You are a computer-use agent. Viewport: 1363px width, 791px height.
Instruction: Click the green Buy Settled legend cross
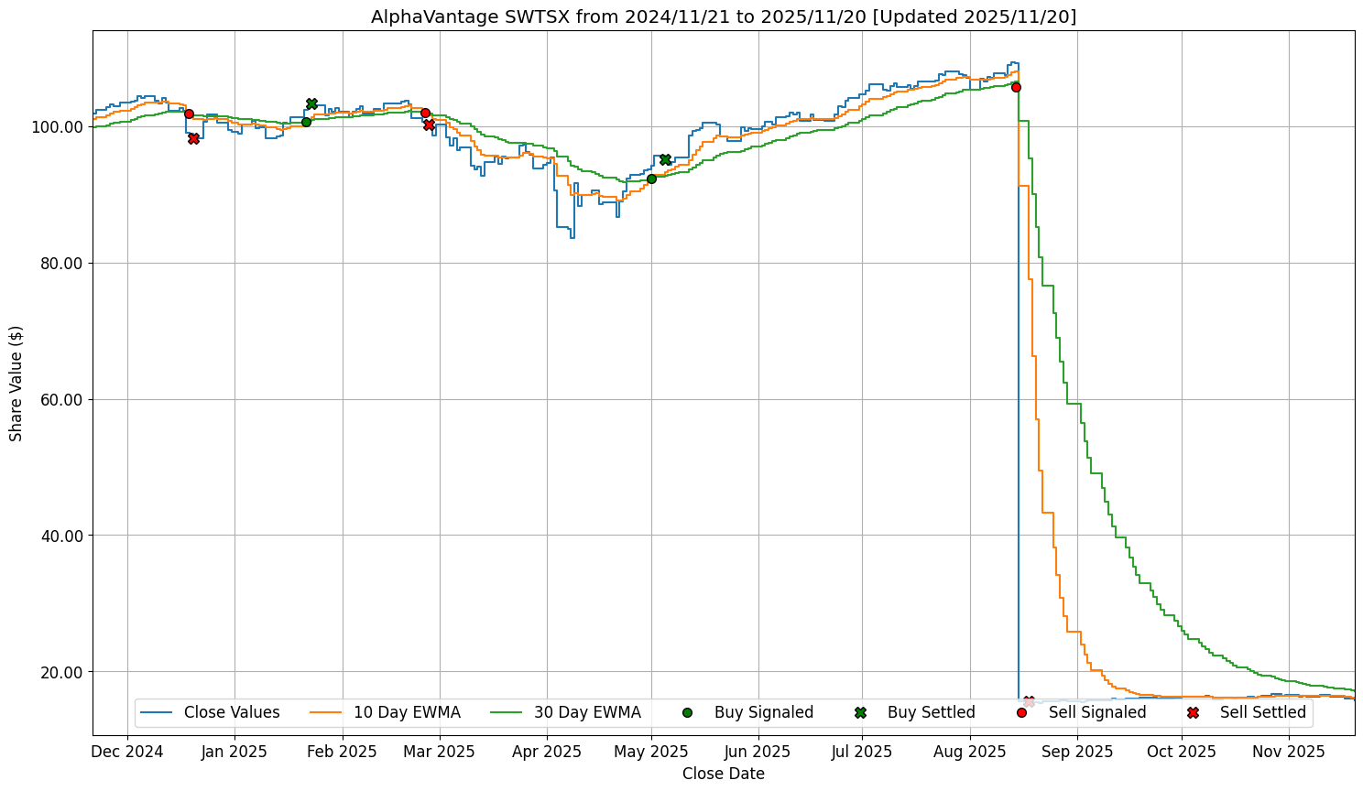coord(860,712)
